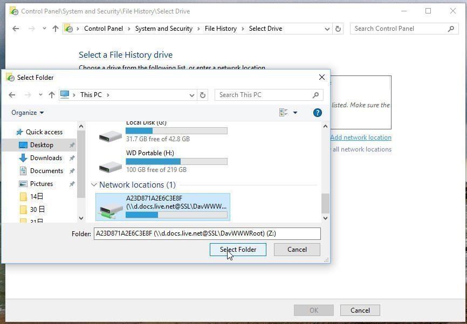Collapse the Network locations group
The width and height of the screenshot is (467, 324).
94,185
